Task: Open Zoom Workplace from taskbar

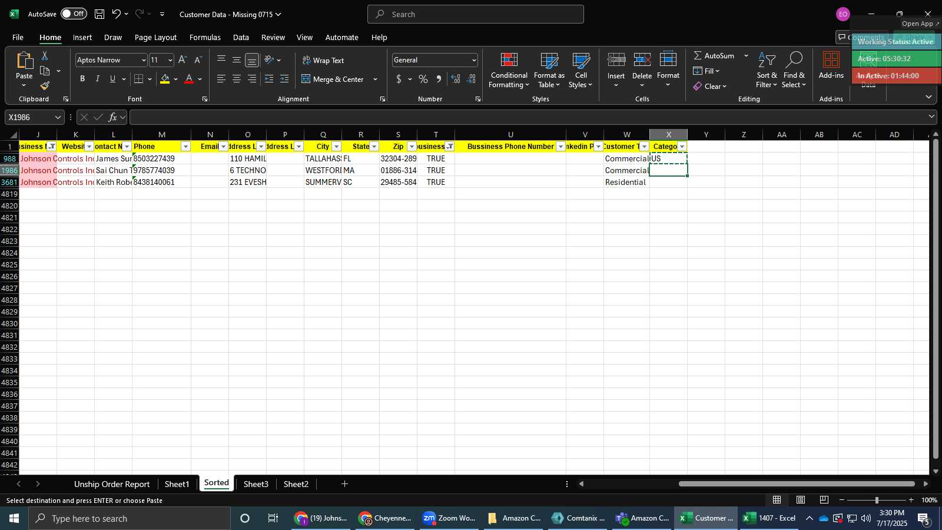Action: 450,518
